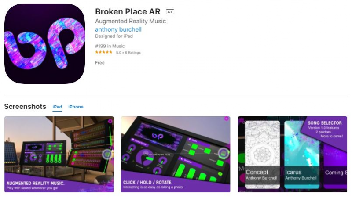This screenshot has width=352, height=198.
Task: Click the 4+ age rating badge
Action: (170, 12)
